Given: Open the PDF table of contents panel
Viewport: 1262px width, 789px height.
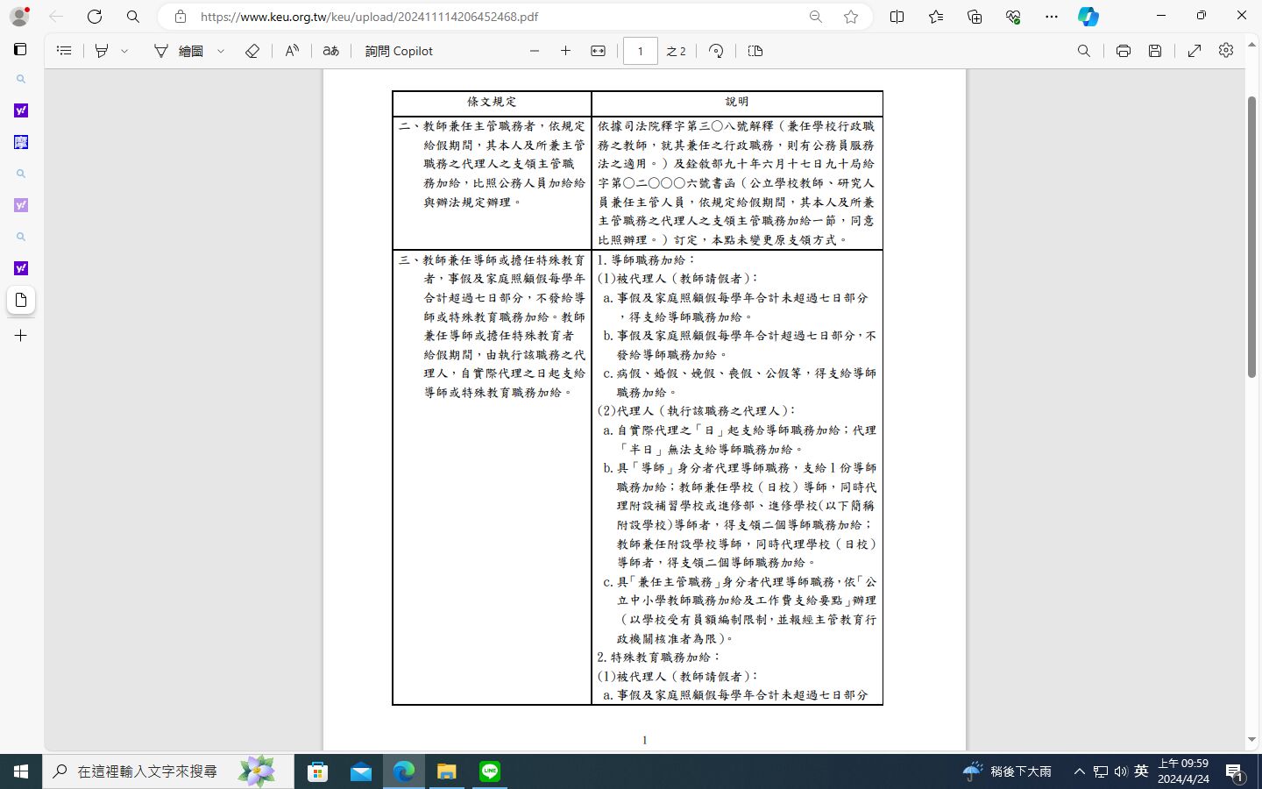Looking at the screenshot, I should point(64,51).
